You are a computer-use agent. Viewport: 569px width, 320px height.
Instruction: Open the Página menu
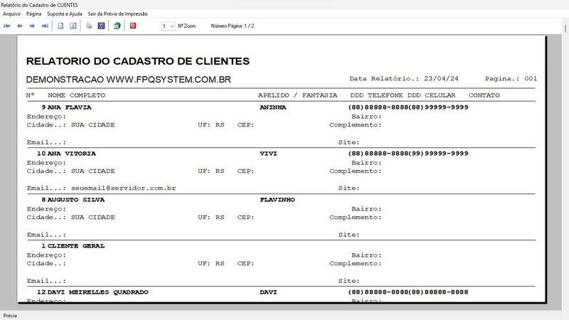33,14
